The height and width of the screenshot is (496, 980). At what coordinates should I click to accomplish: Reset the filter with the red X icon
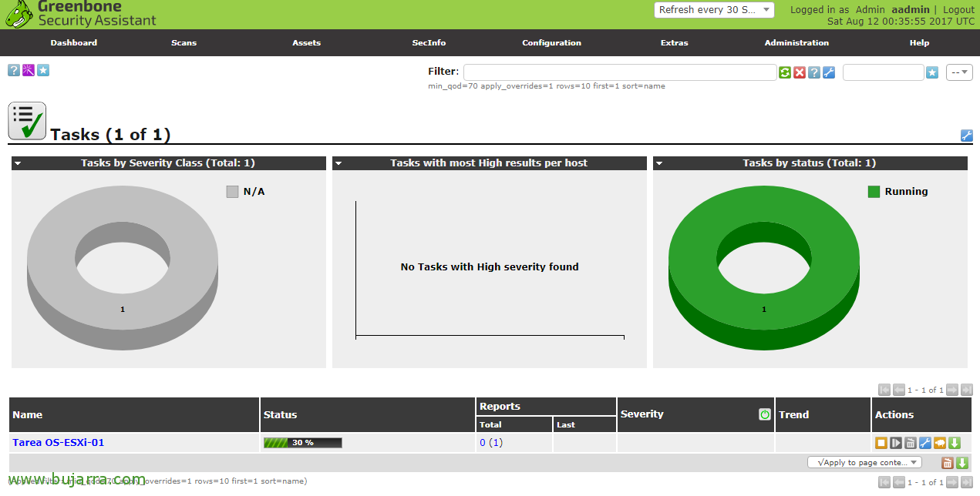coord(800,72)
